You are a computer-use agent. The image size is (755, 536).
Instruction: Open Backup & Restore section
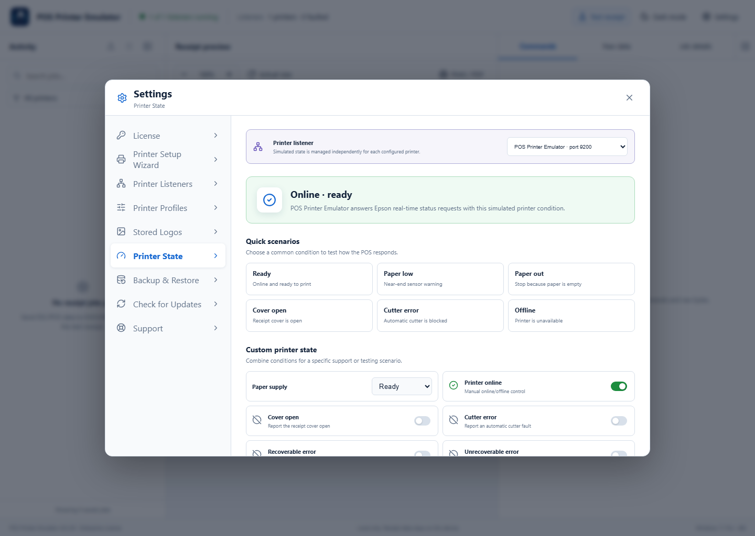[168, 280]
